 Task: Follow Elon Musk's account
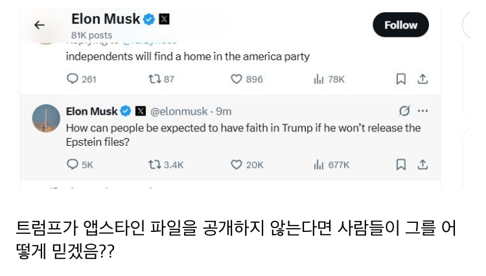(x=400, y=25)
